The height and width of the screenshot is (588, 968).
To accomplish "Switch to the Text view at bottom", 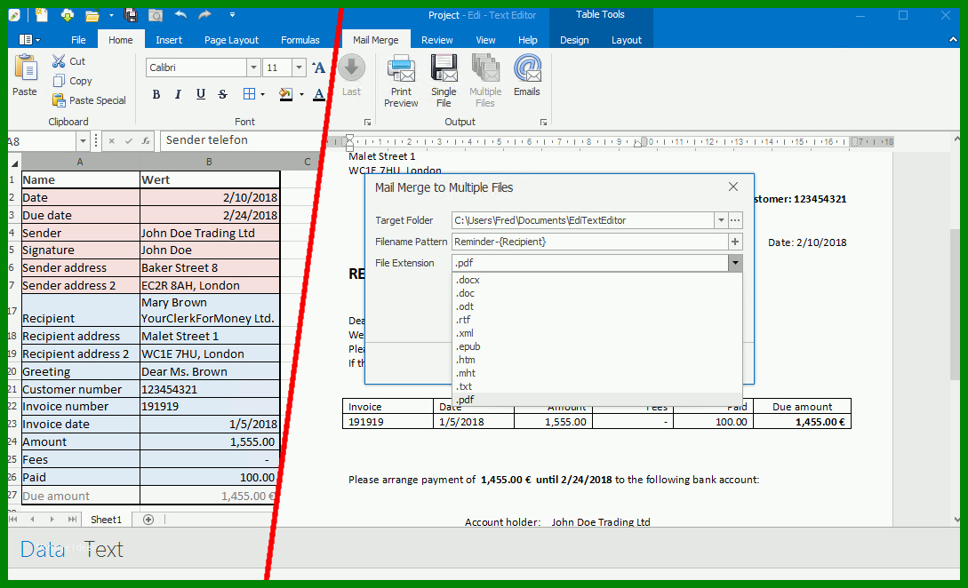I will (x=104, y=549).
